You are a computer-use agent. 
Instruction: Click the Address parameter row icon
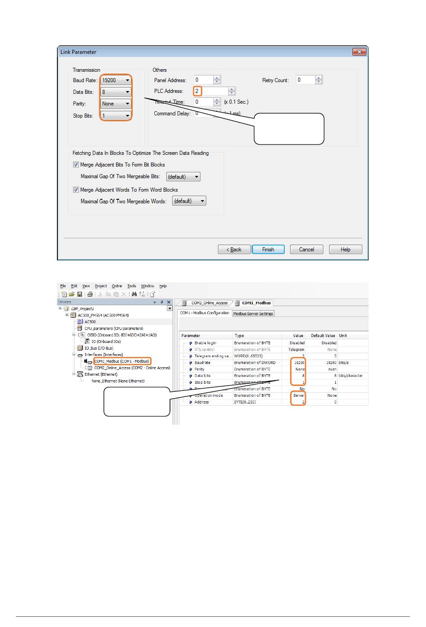(191, 402)
